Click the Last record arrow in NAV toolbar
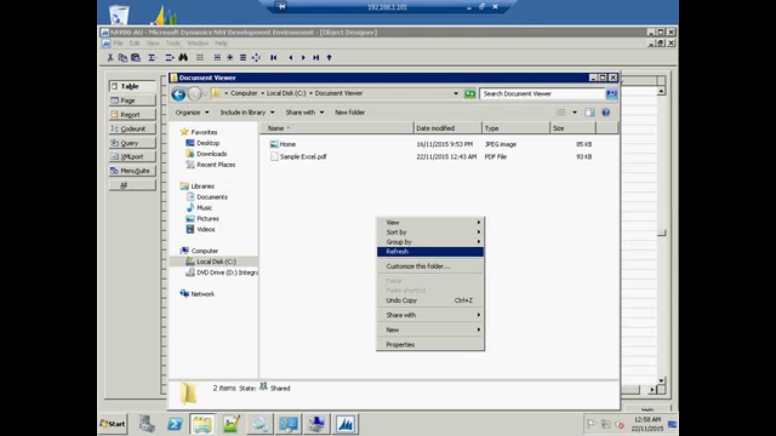The height and width of the screenshot is (436, 776). click(316, 58)
